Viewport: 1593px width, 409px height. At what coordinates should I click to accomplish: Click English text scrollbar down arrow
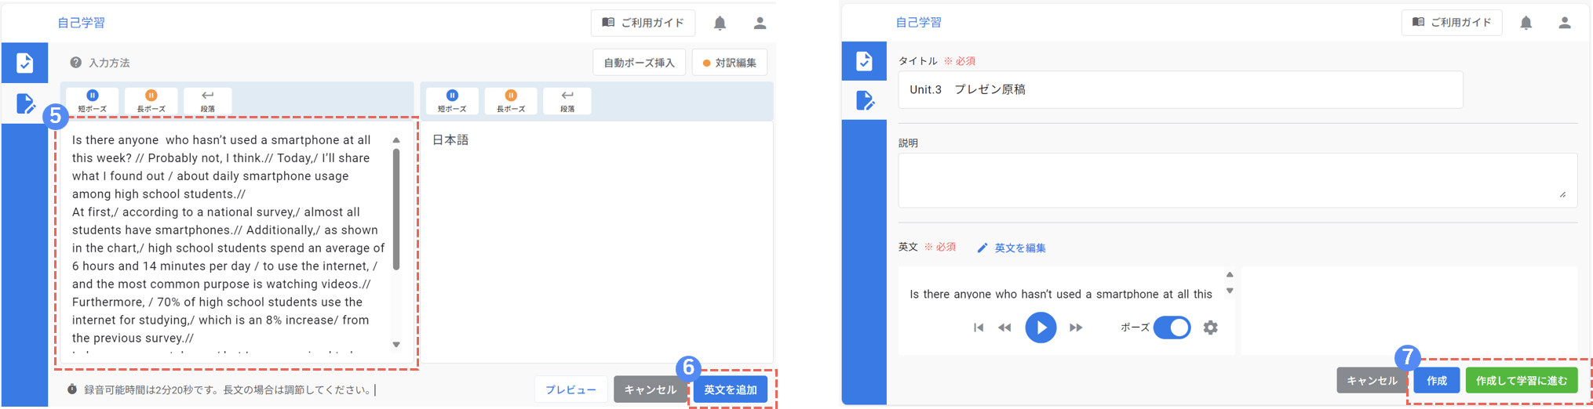[x=396, y=345]
